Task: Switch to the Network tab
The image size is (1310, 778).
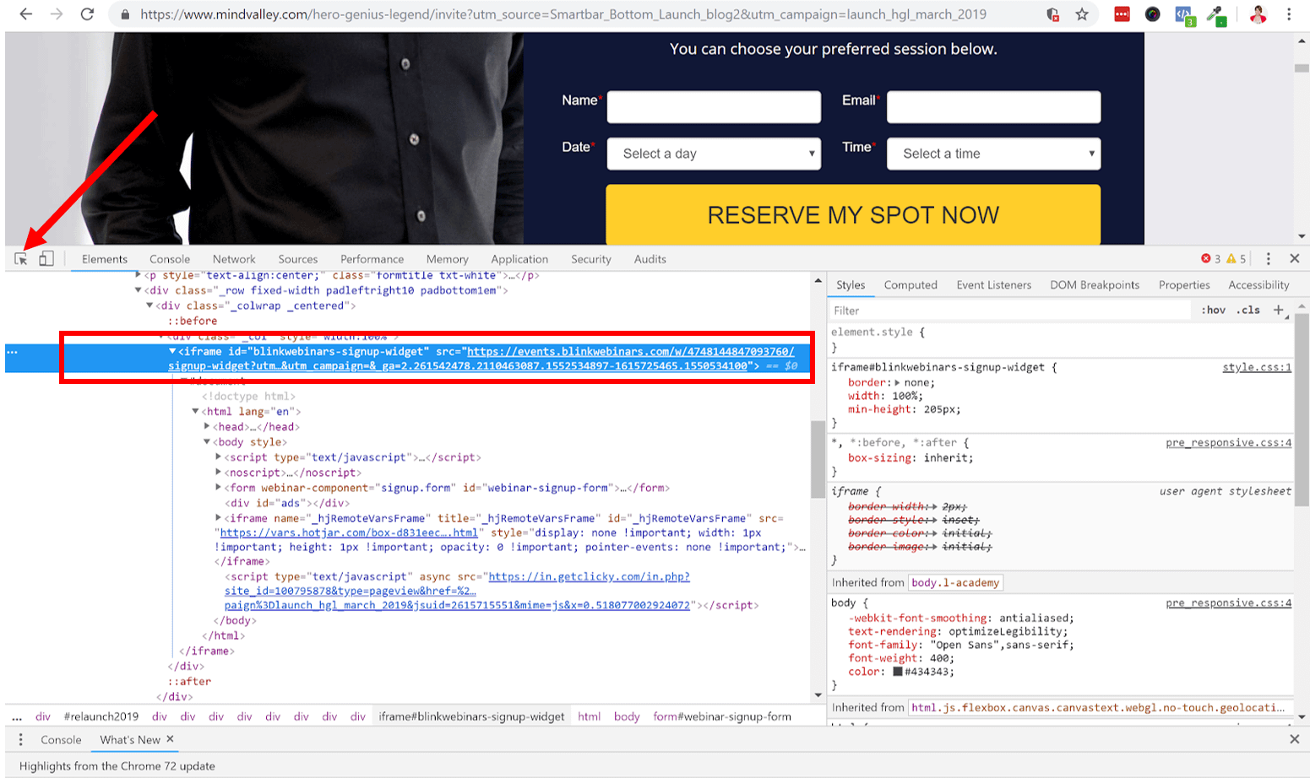Action: click(x=234, y=259)
